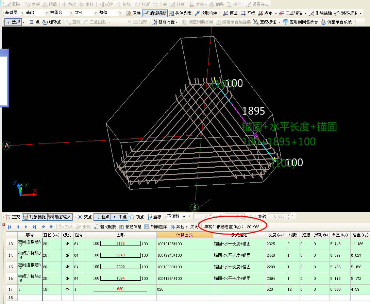Go to next rebar record
This screenshot has height=304, width=370.
[x=26, y=226]
